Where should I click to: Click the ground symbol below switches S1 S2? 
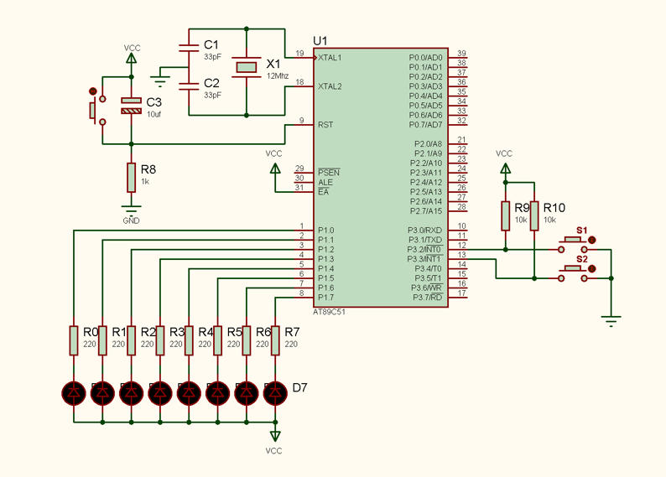(611, 320)
